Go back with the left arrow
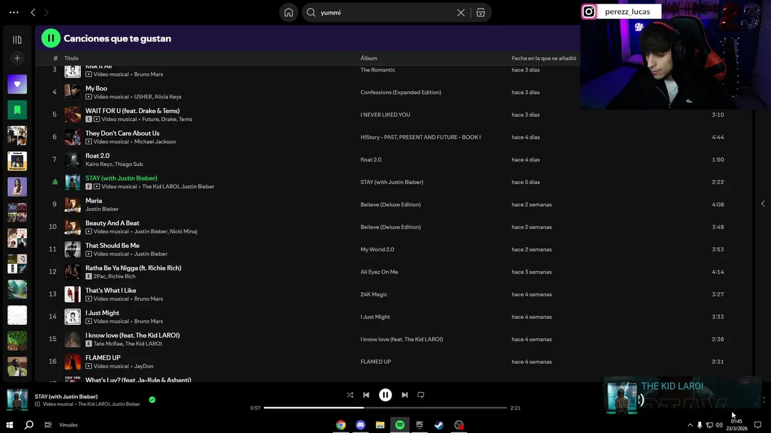 coord(33,12)
